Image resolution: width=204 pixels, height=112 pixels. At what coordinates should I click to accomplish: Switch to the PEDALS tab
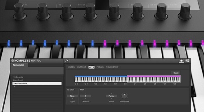click(100, 67)
